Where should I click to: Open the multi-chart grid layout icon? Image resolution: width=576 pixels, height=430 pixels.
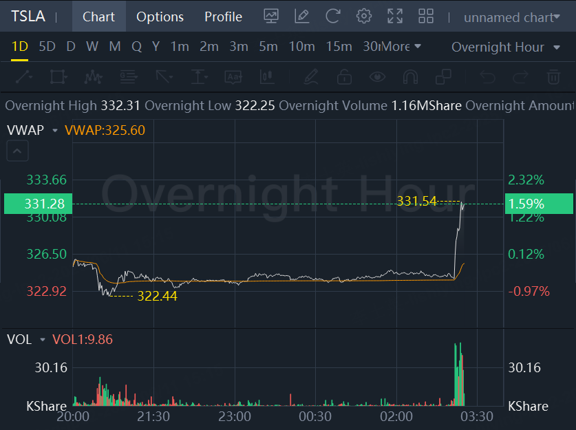click(426, 16)
